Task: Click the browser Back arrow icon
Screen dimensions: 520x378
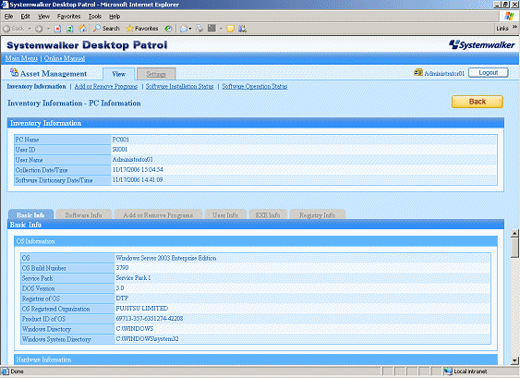Action: tap(6, 29)
